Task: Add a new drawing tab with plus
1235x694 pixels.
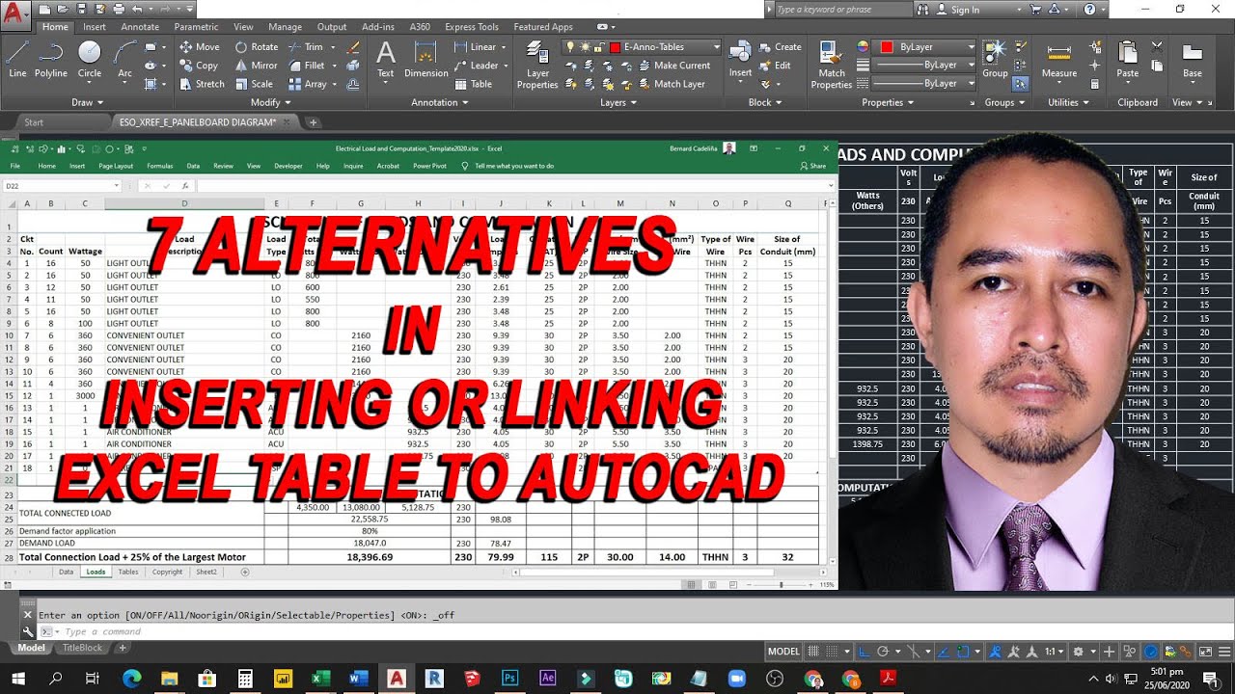Action: click(313, 122)
